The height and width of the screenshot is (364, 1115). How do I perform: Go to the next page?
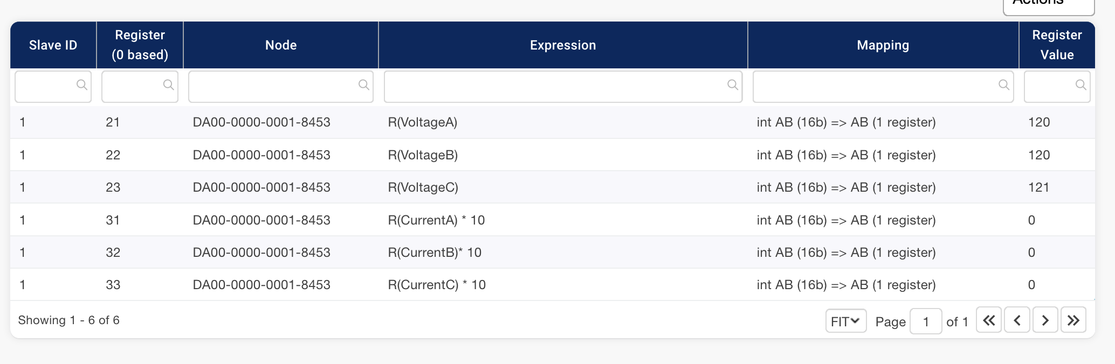(x=1045, y=320)
